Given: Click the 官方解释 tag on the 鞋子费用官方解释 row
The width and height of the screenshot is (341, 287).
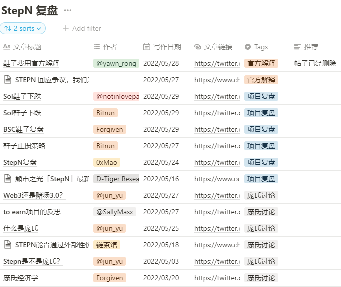Looking at the screenshot, I should [x=261, y=63].
